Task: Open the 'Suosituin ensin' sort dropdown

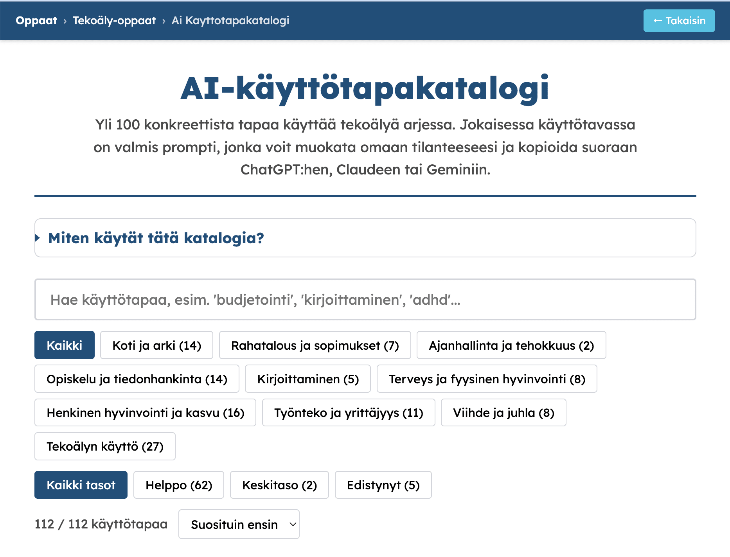Action: [239, 524]
